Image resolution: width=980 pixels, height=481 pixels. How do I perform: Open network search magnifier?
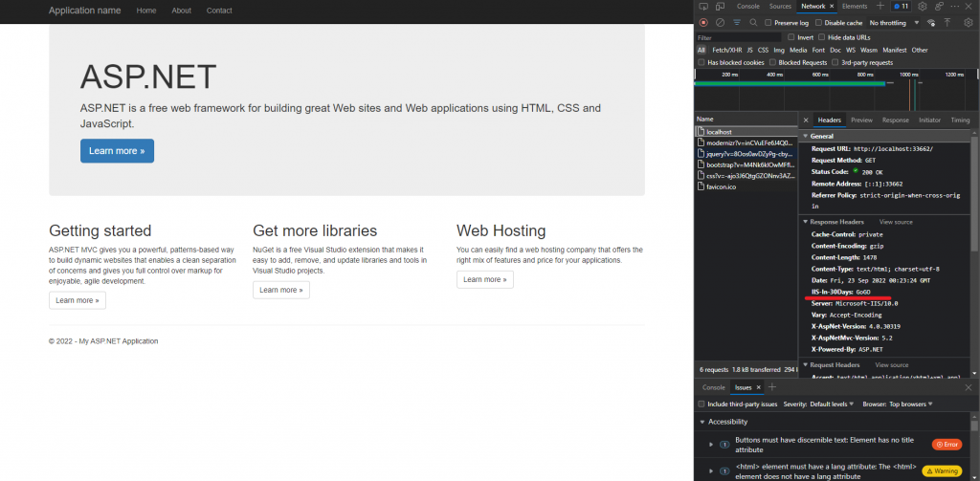[x=753, y=23]
